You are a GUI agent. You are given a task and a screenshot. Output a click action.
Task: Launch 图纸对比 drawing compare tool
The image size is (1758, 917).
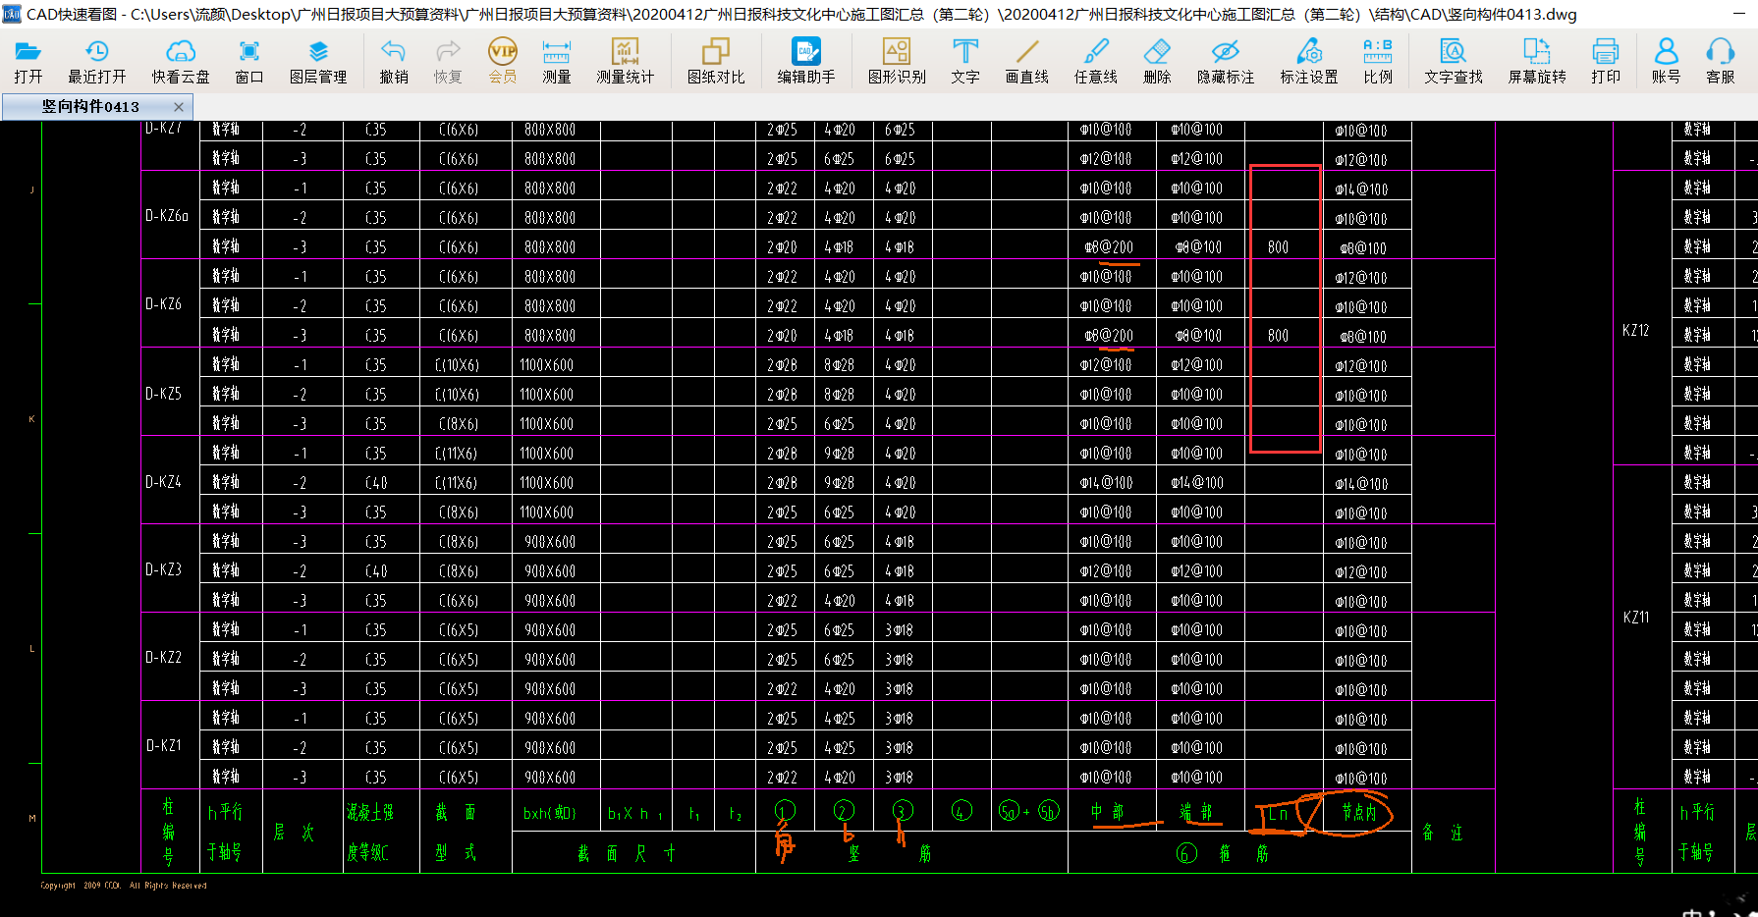[716, 61]
